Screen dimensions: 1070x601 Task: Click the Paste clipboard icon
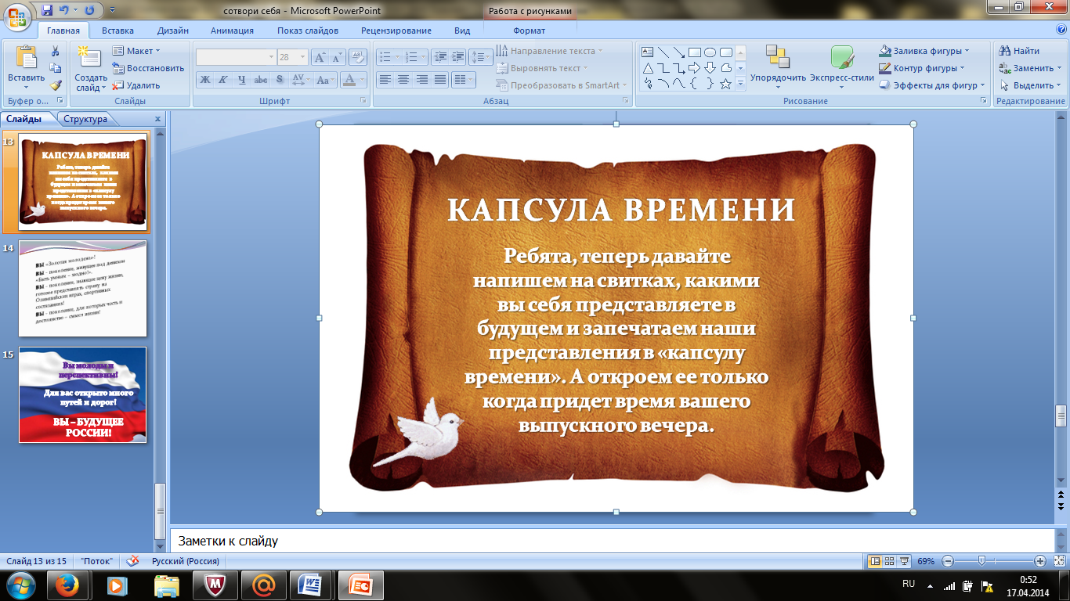pos(27,59)
